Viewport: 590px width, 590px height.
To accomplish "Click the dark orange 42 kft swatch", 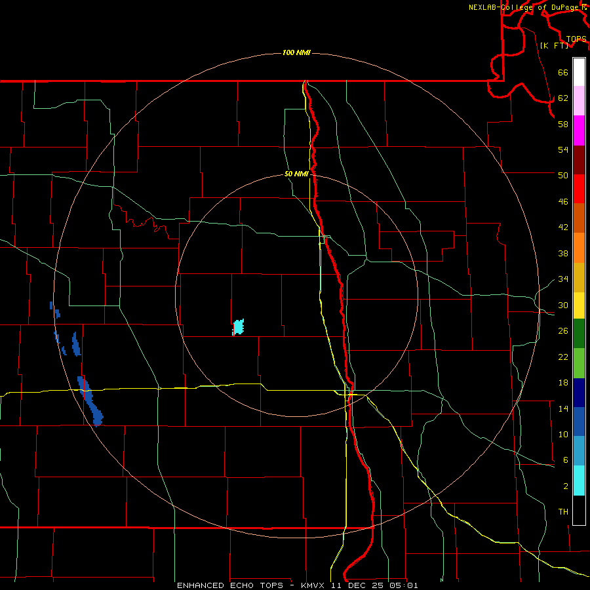I will (x=579, y=218).
